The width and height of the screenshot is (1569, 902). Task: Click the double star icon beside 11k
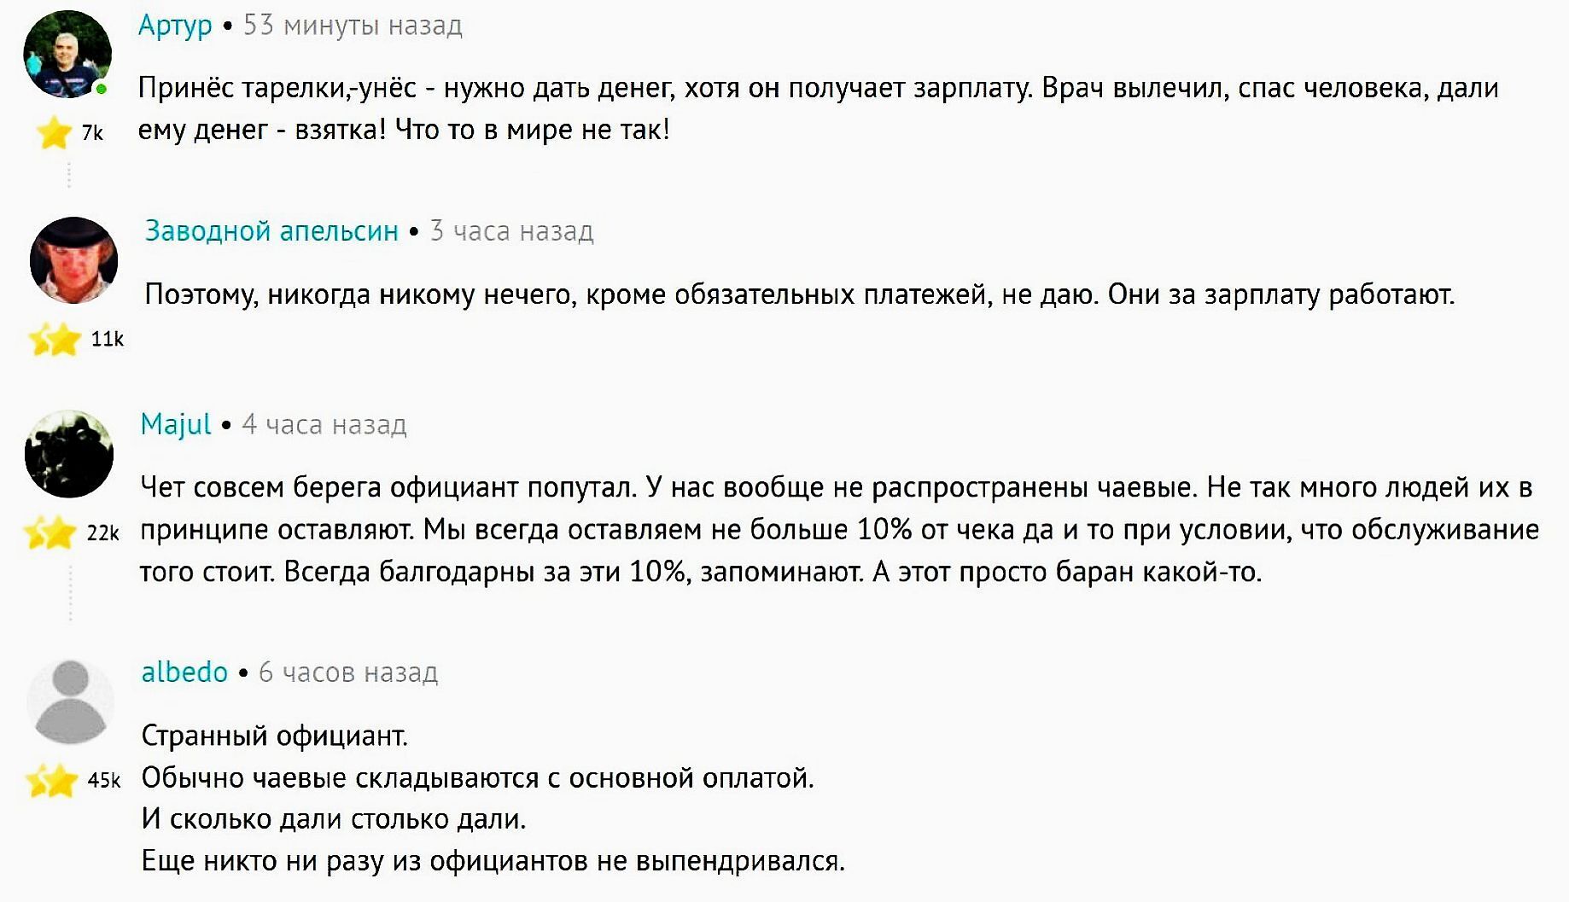pyautogui.click(x=55, y=340)
